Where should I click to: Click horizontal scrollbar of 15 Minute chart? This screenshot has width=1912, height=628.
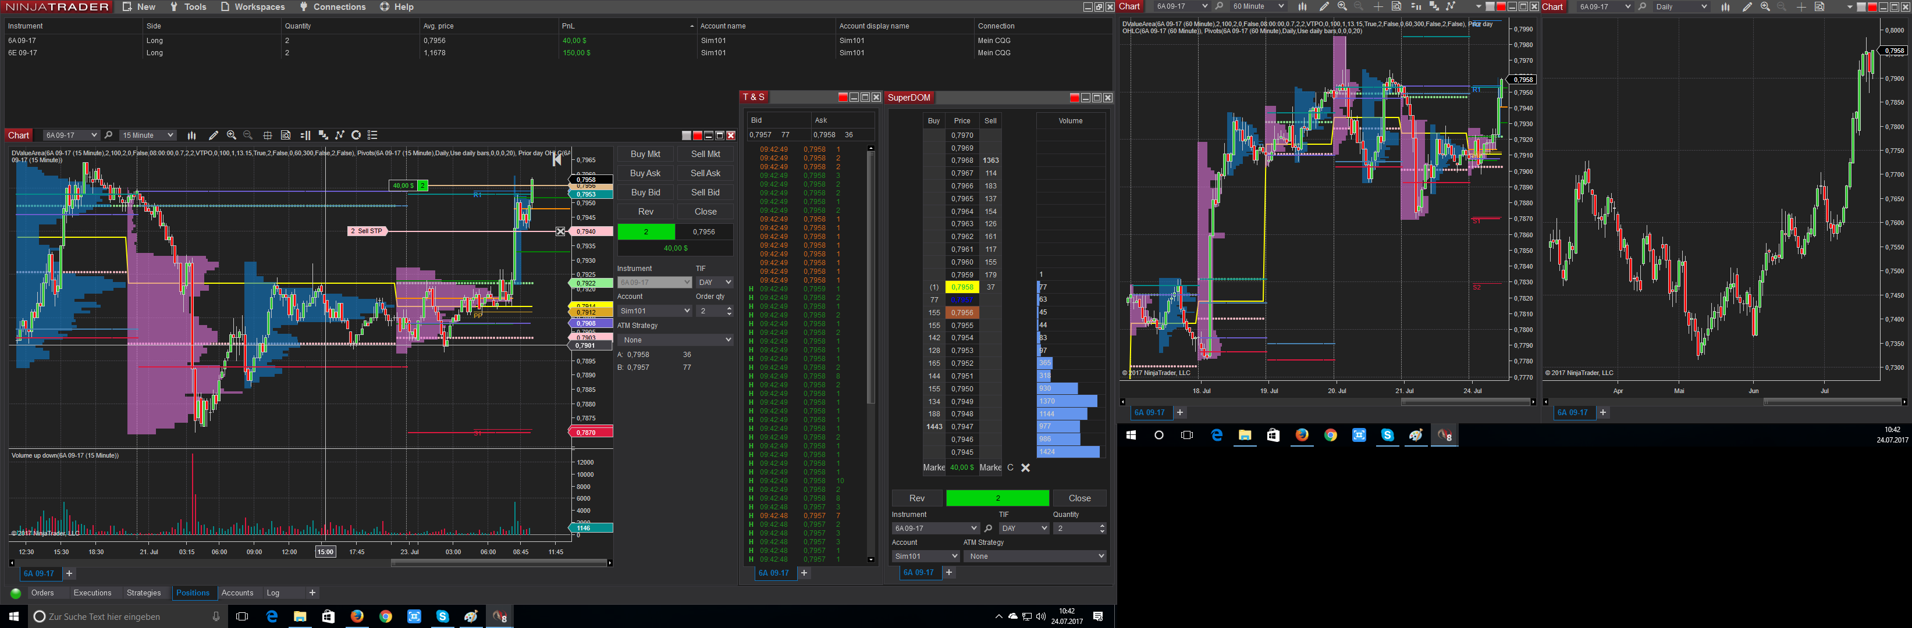pos(498,563)
